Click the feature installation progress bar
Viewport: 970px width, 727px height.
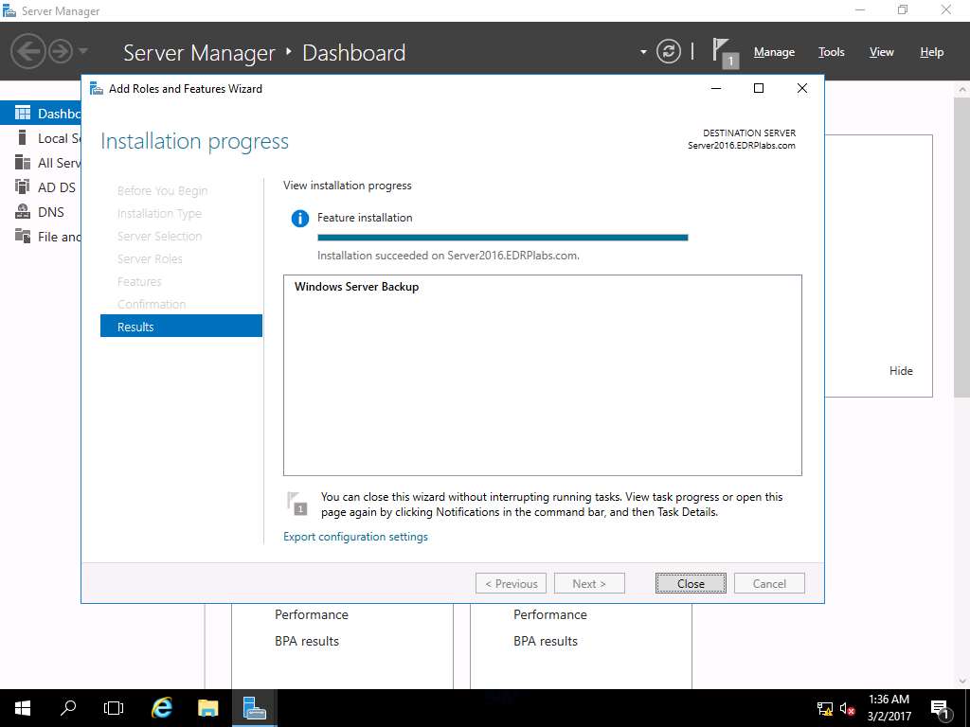pyautogui.click(x=502, y=238)
